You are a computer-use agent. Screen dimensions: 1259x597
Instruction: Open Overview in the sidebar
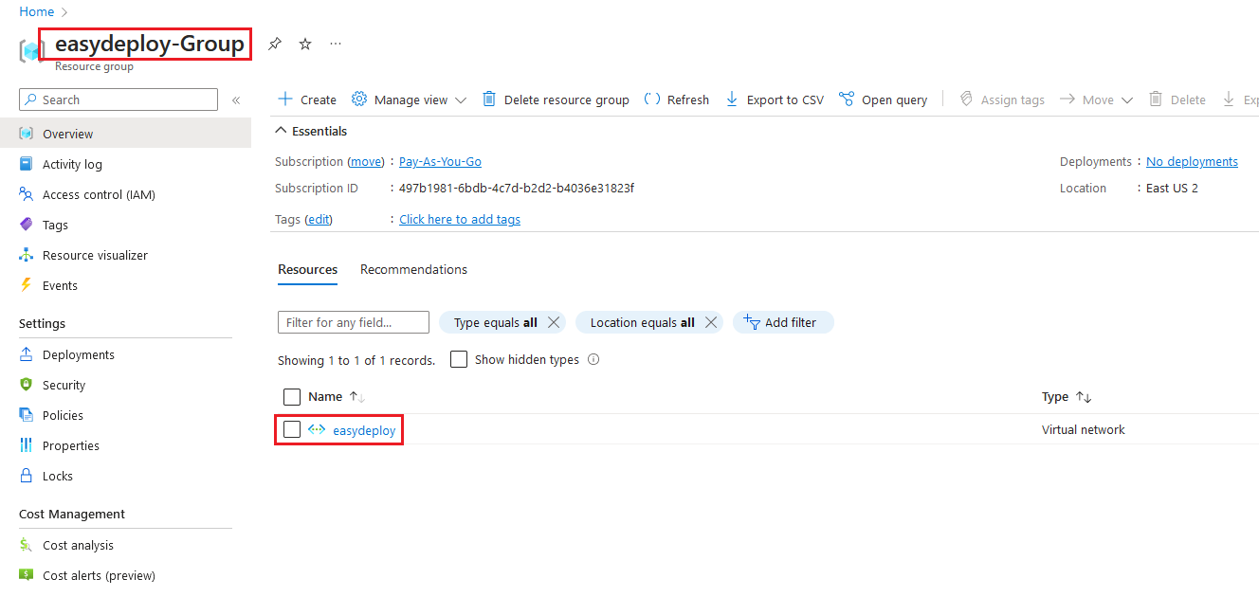pos(125,134)
